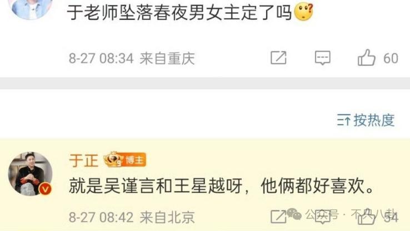Tap the reply text 就是吴谨言和王星越呀
The image size is (410, 231).
[156, 186]
